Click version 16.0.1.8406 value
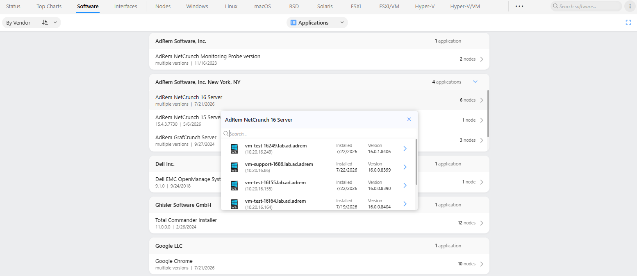Image resolution: width=637 pixels, height=276 pixels. tap(379, 152)
